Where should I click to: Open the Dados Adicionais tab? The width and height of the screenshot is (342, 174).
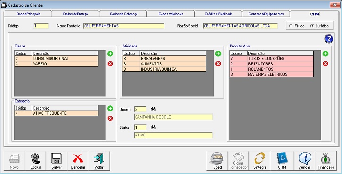tap(171, 14)
